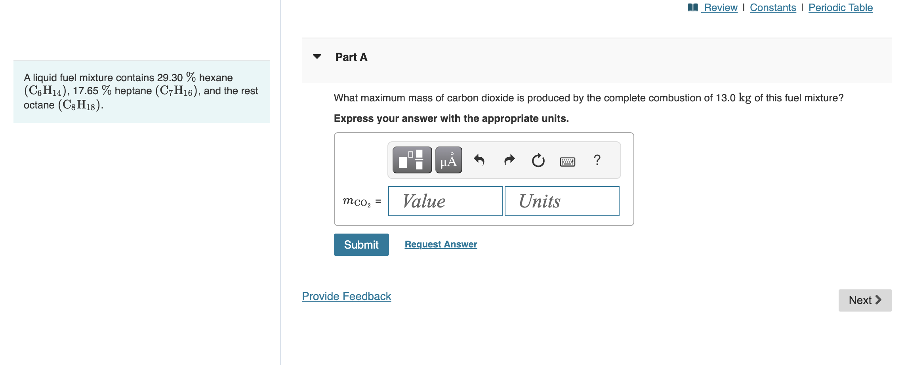Collapse the Part A section triangle
The width and height of the screenshot is (923, 365).
pyautogui.click(x=317, y=57)
